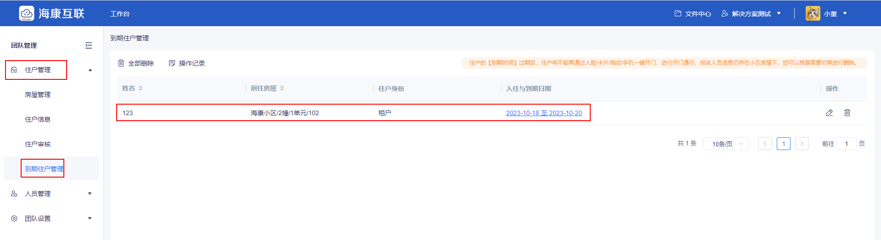Expand the 人员管理 menu section
This screenshot has height=240, width=881.
90,194
